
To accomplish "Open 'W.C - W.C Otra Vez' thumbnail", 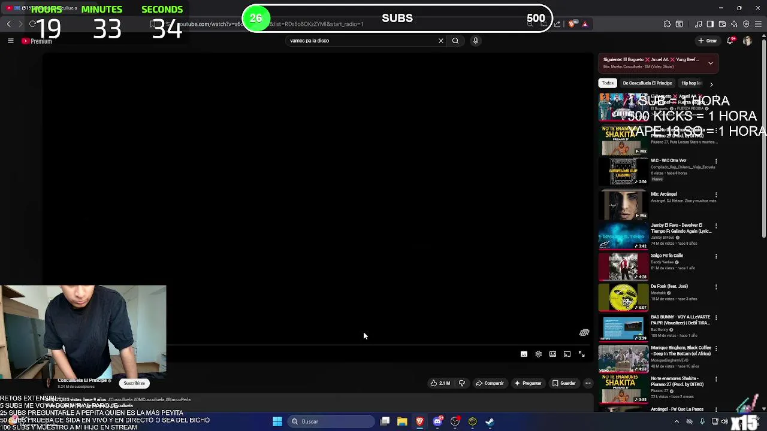I will click(x=623, y=171).
